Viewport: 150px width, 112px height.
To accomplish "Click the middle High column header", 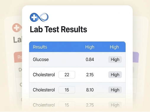I will (90, 47).
